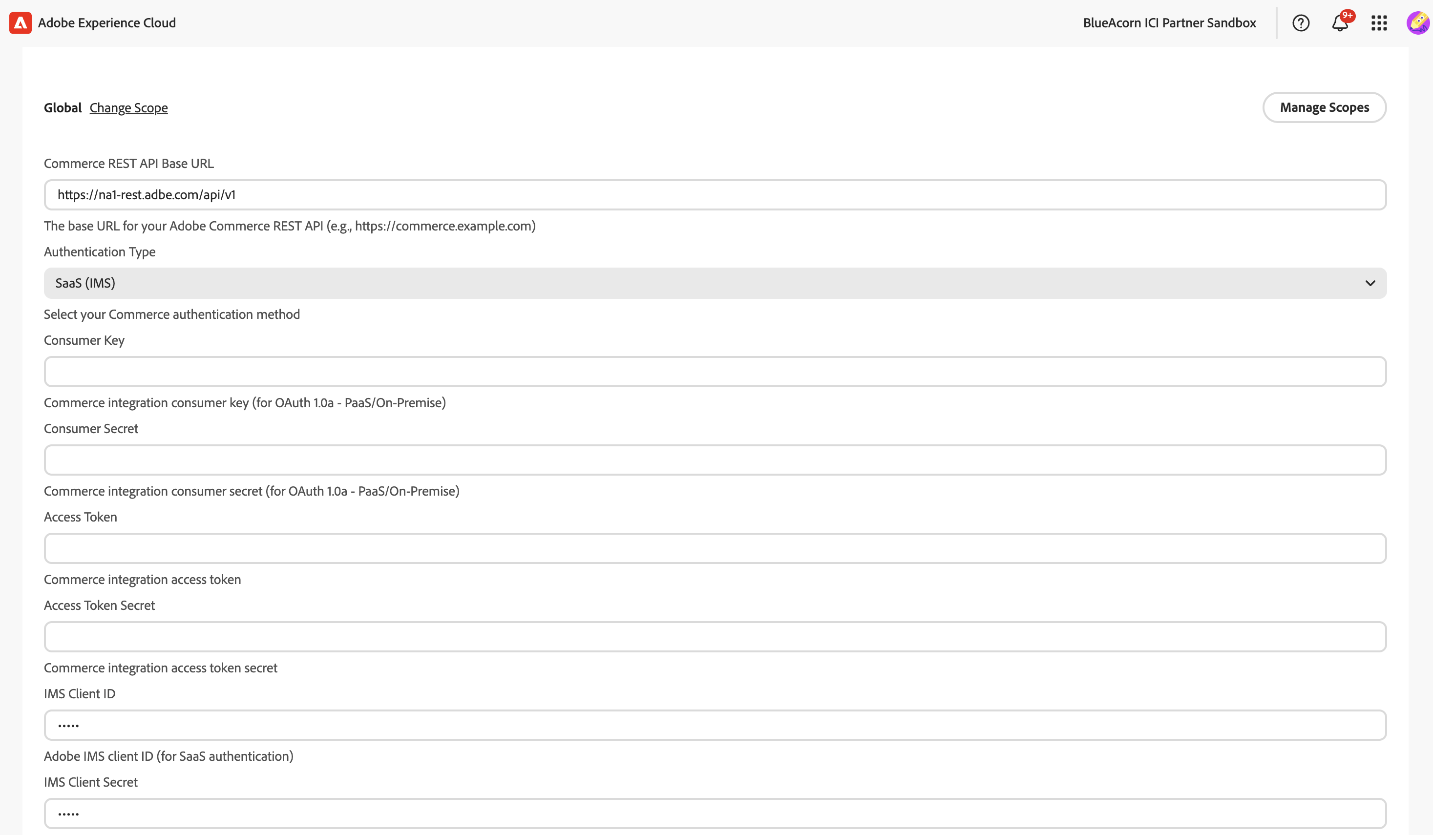Open the help question mark icon
Screen dimensions: 1433x835
click(x=1301, y=23)
